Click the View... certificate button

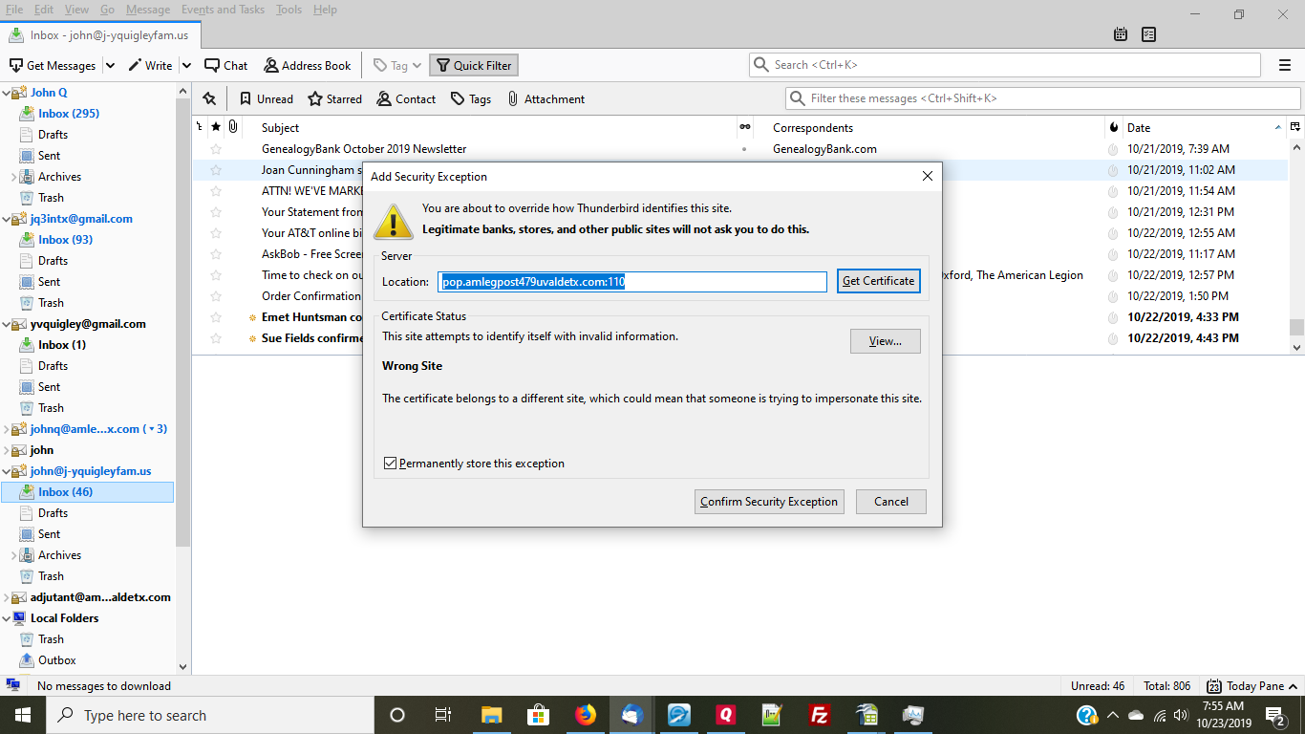[885, 341]
